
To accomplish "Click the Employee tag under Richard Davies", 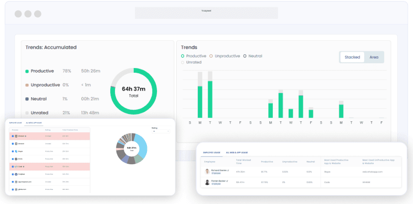I will coord(216,173).
